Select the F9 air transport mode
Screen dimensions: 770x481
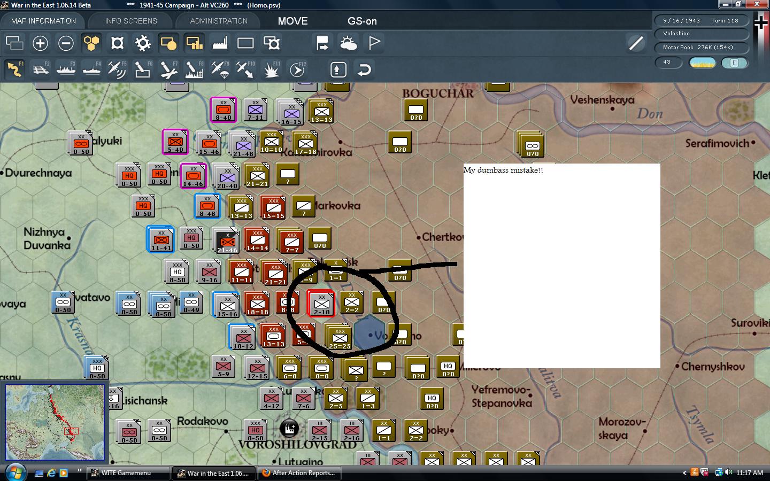220,69
